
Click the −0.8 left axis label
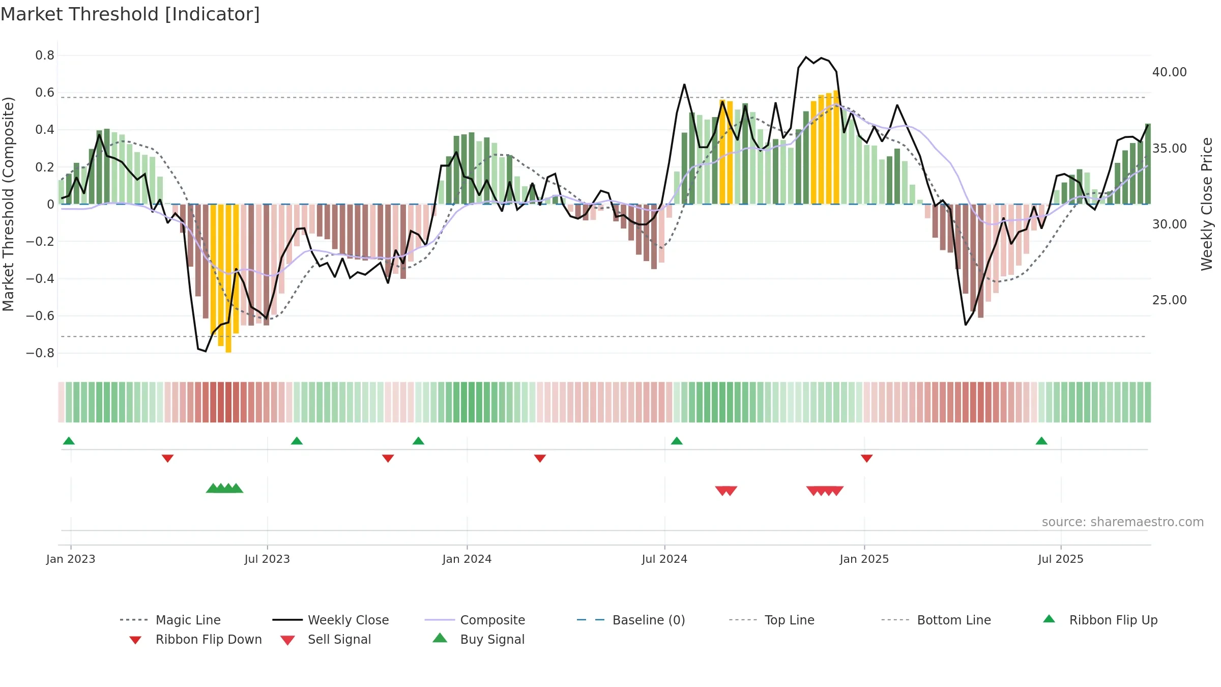(40, 353)
